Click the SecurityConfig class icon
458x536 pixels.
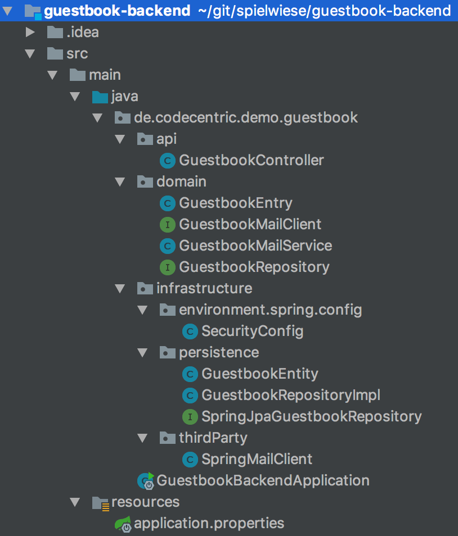(x=190, y=331)
